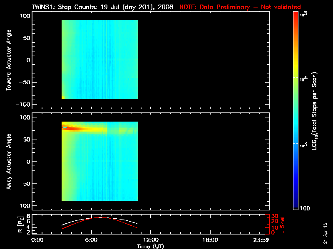Click the 10^4 label on the colorbar
Viewport: 333px width, 249px height.
tap(304, 79)
